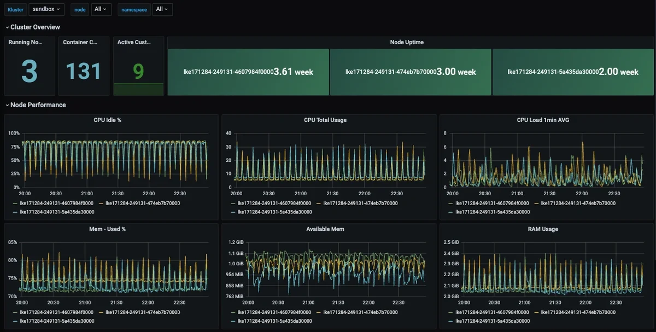Click the namespace variable label
Screen dimensions: 656x332
click(x=134, y=9)
